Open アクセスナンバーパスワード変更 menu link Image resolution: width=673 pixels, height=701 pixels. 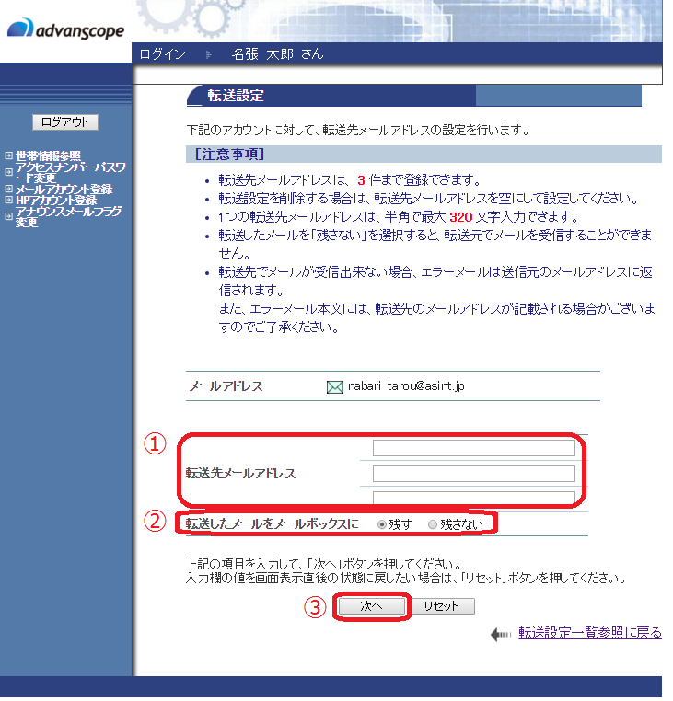71,173
